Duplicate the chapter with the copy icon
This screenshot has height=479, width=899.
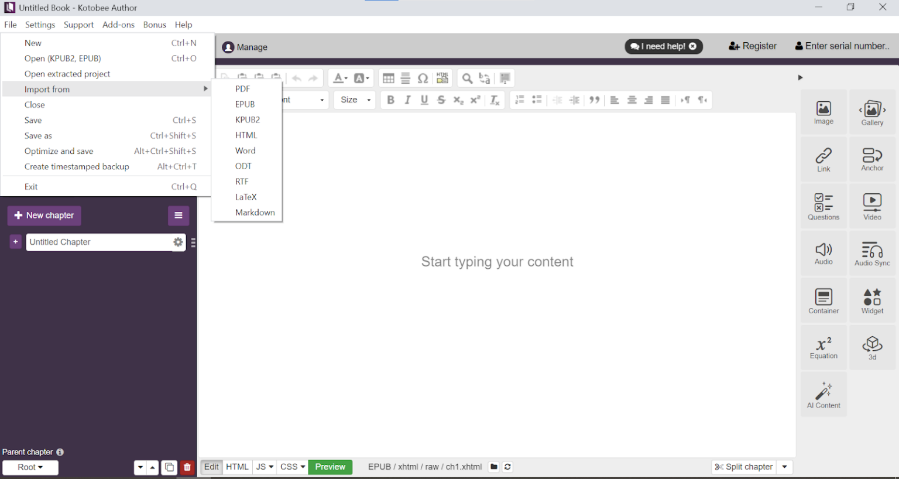[x=169, y=467]
